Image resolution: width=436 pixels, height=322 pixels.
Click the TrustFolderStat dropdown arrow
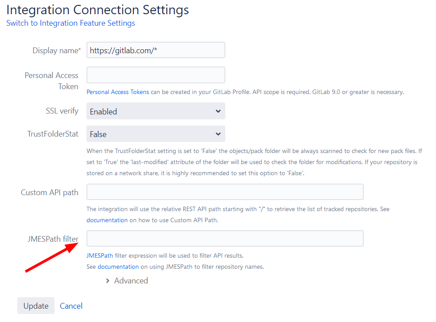coord(218,134)
